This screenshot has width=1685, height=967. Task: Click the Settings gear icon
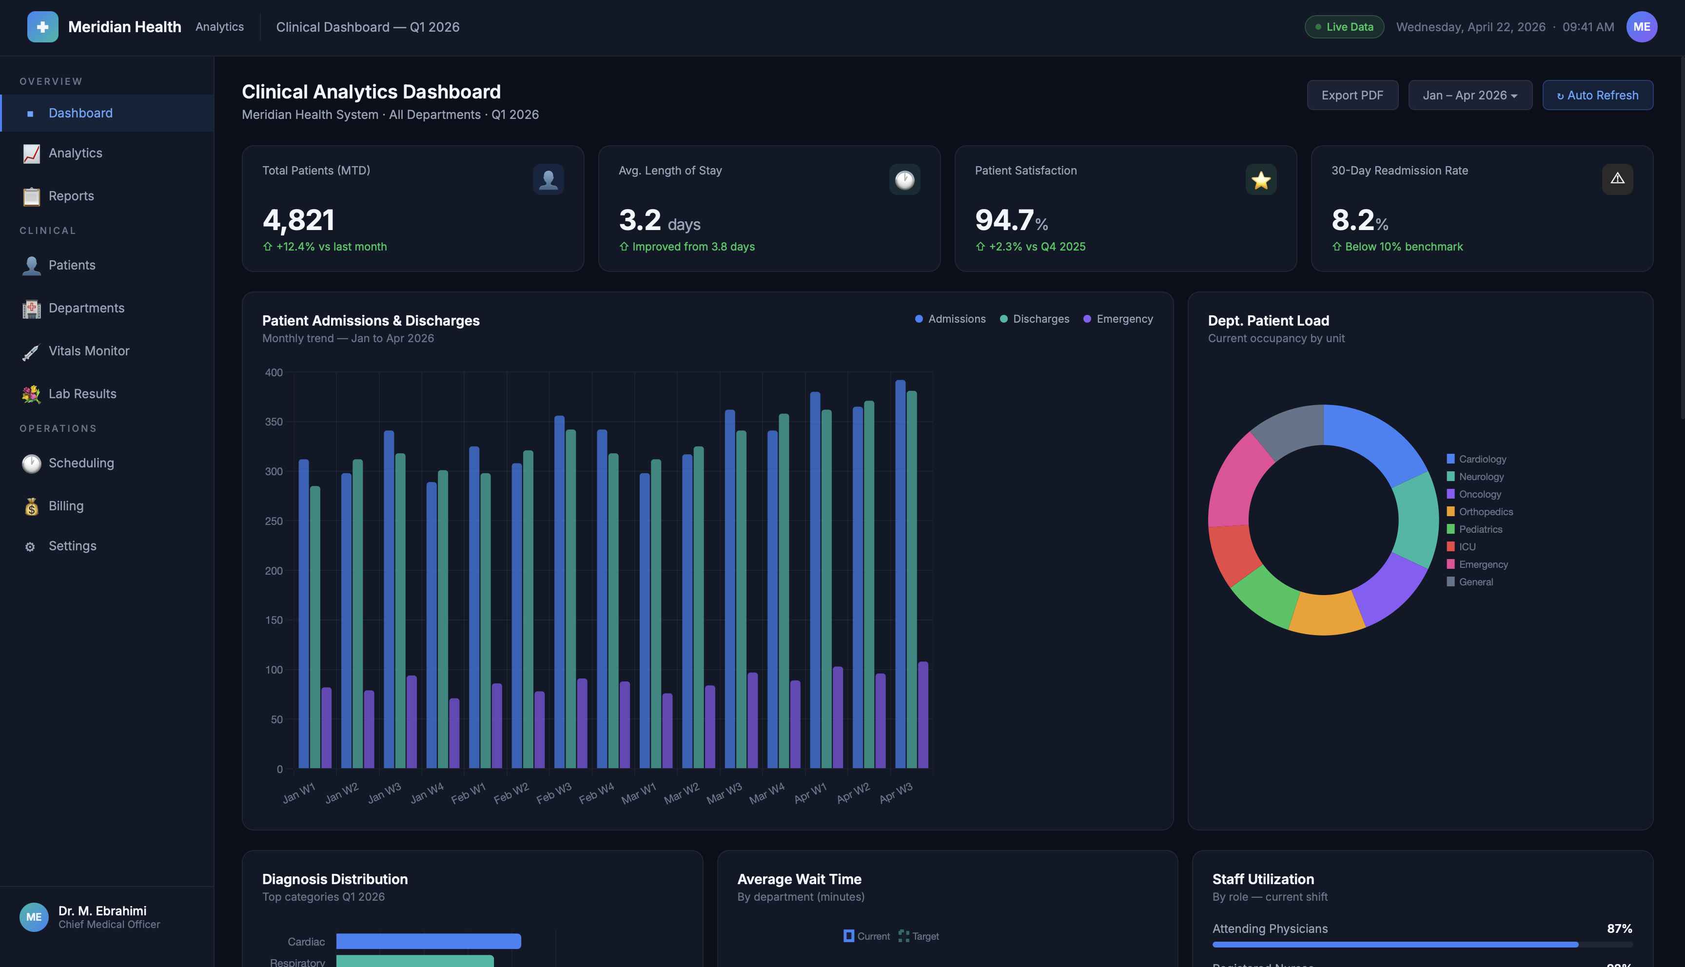coord(30,546)
